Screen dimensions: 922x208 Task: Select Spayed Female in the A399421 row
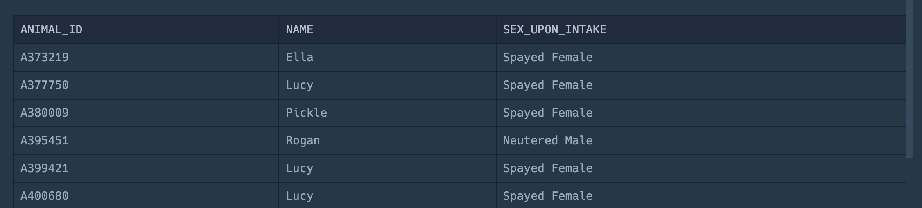click(x=701, y=168)
